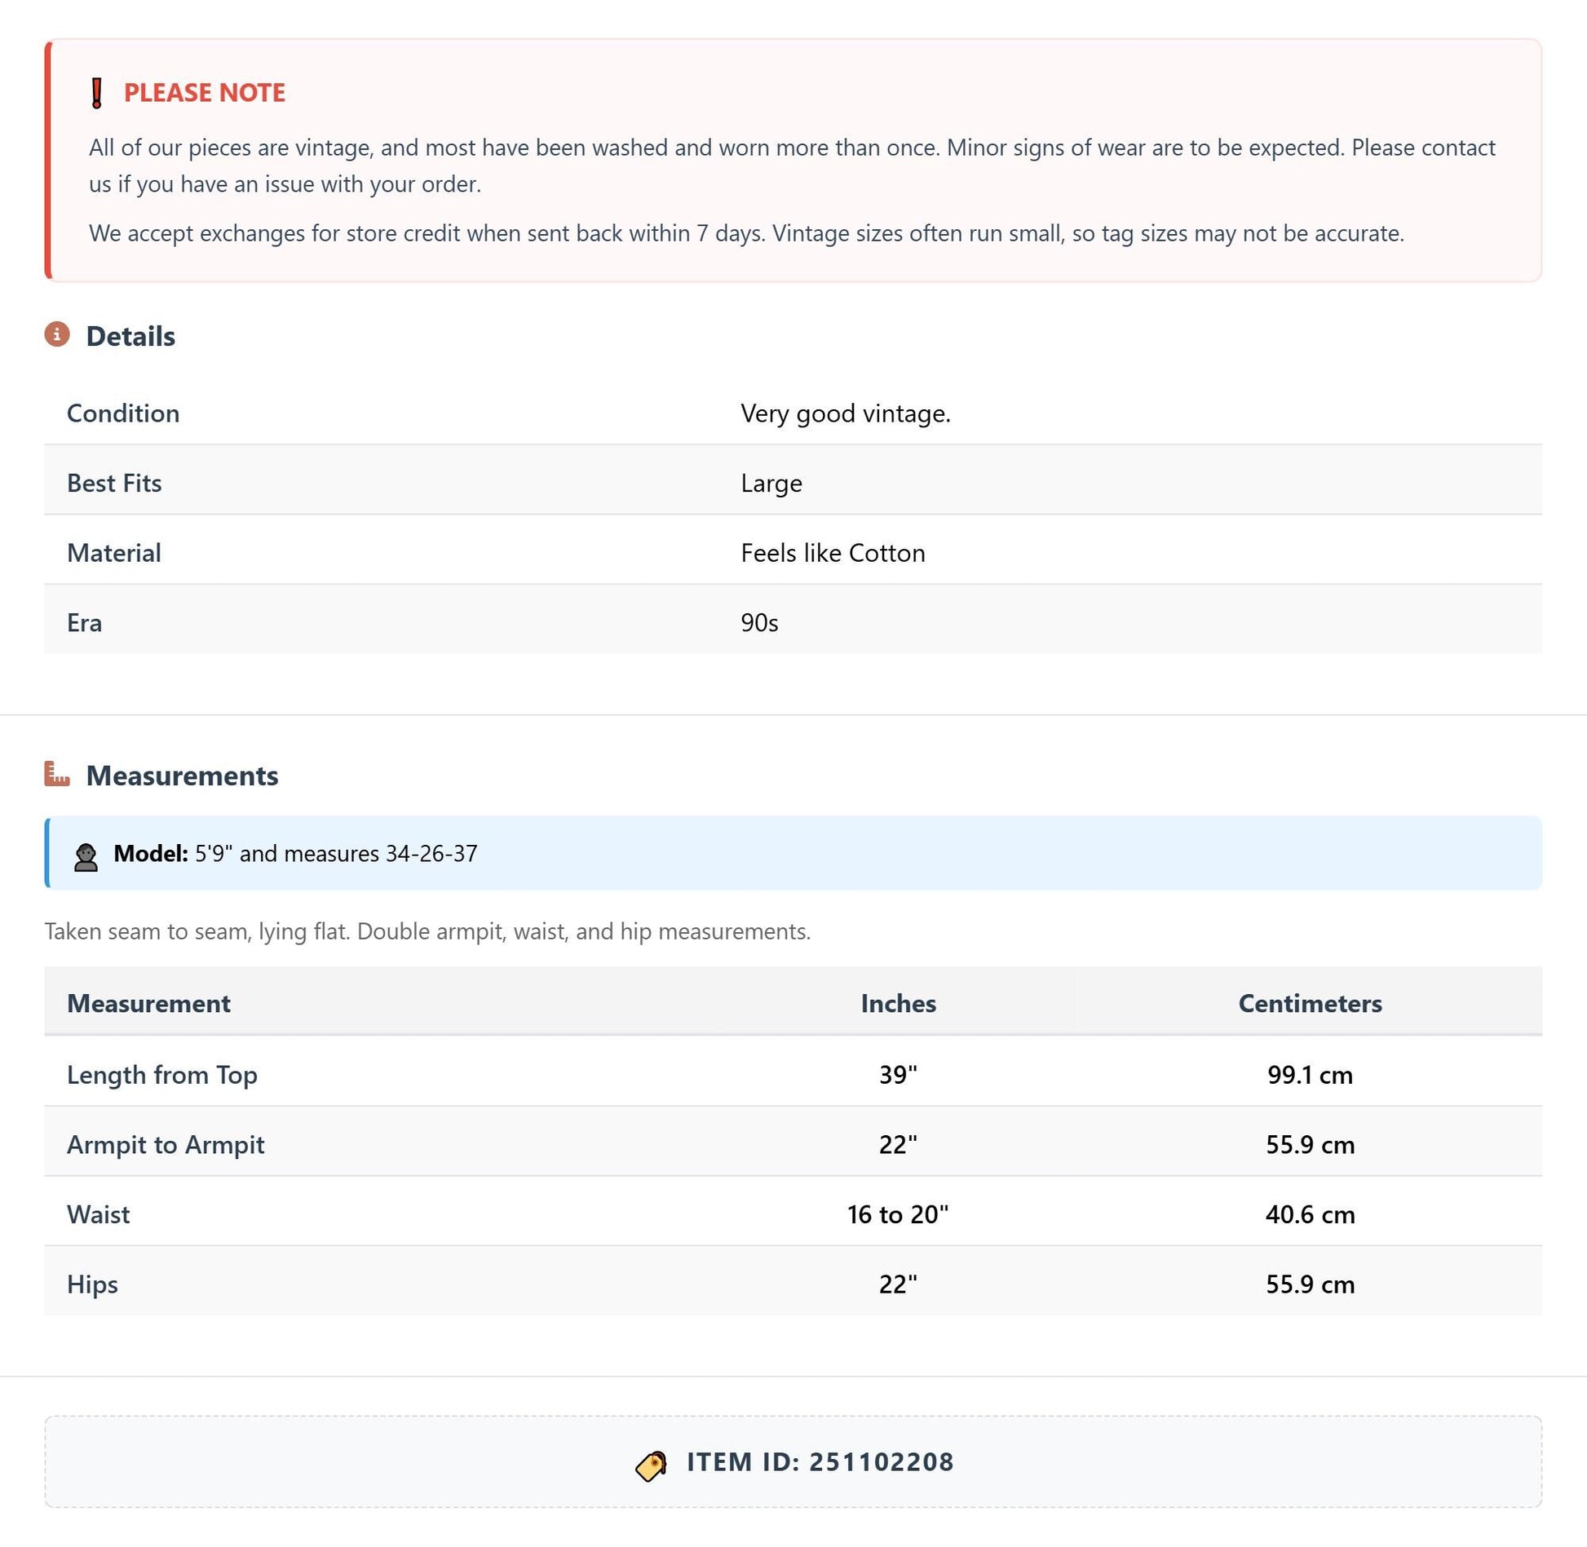This screenshot has height=1547, width=1587.
Task: Click the Waist inches value 16 to 20
Action: [x=898, y=1214]
